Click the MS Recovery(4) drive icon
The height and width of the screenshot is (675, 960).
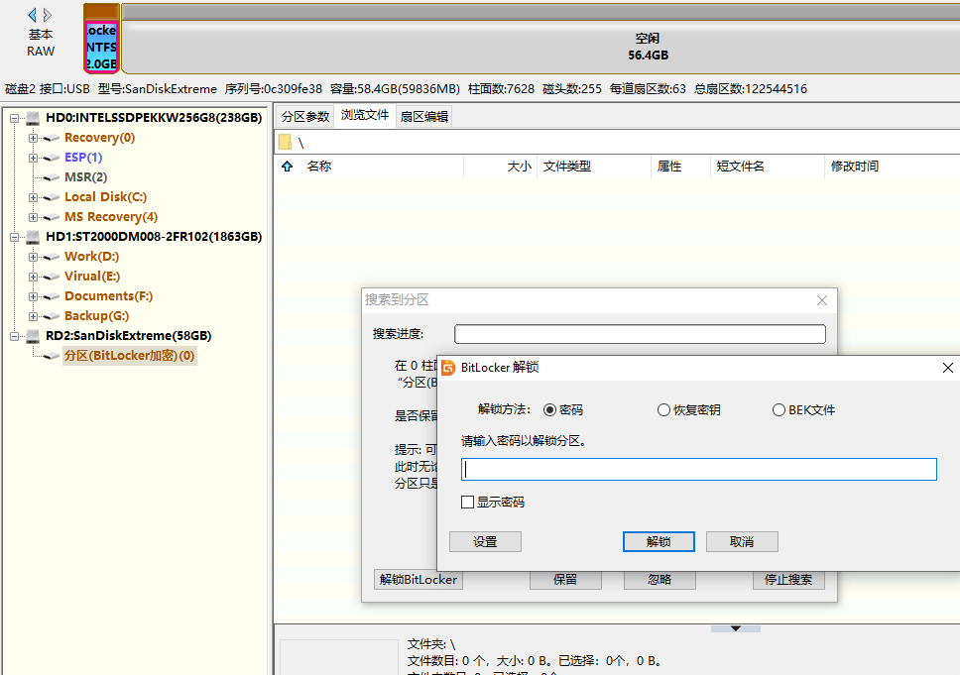51,218
